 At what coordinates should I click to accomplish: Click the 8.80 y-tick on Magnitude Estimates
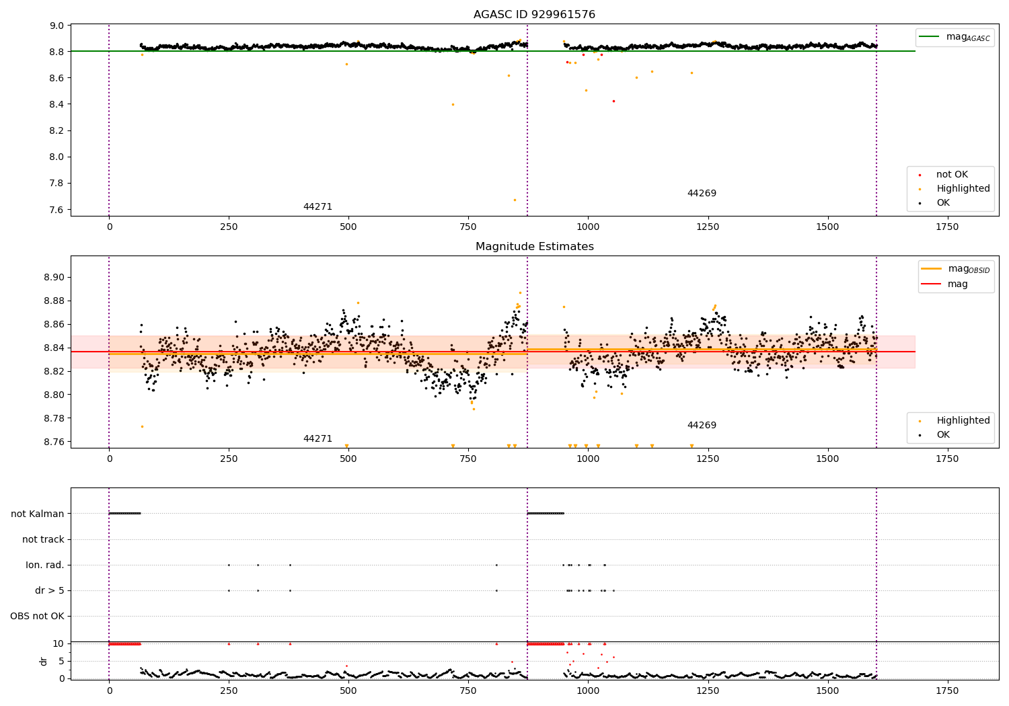point(54,395)
